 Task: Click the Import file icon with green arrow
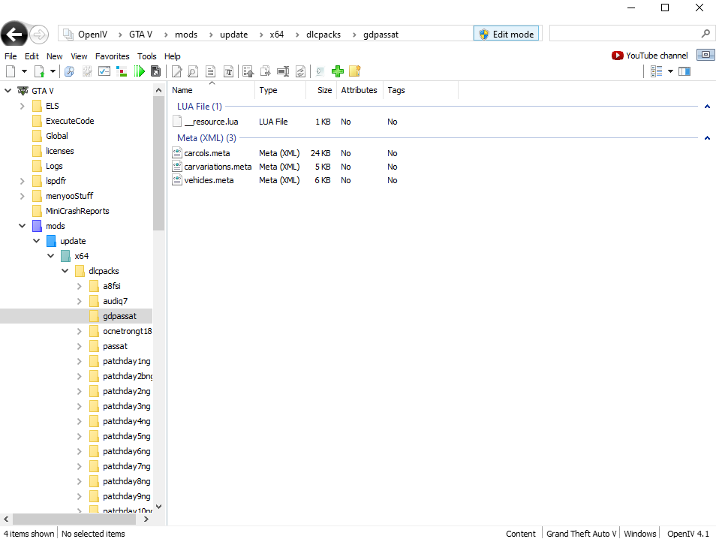point(40,71)
